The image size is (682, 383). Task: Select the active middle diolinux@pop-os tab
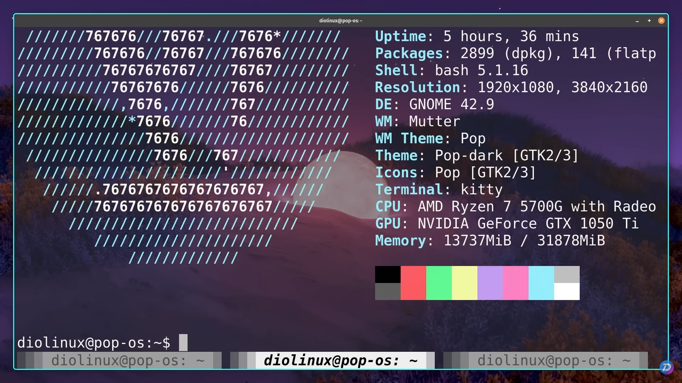pyautogui.click(x=340, y=361)
